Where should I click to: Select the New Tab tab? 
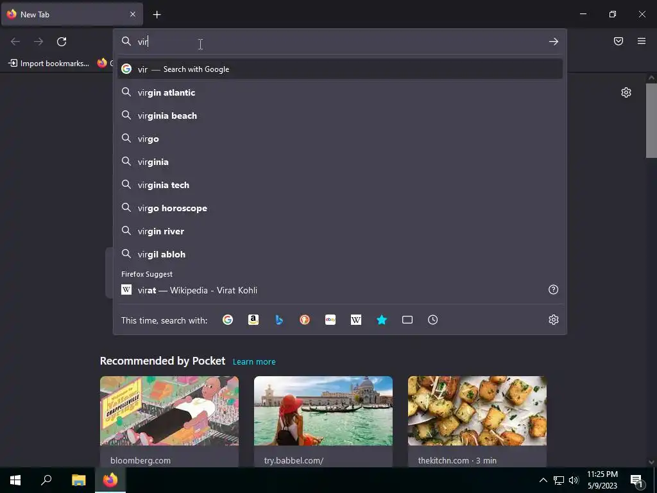tap(72, 14)
